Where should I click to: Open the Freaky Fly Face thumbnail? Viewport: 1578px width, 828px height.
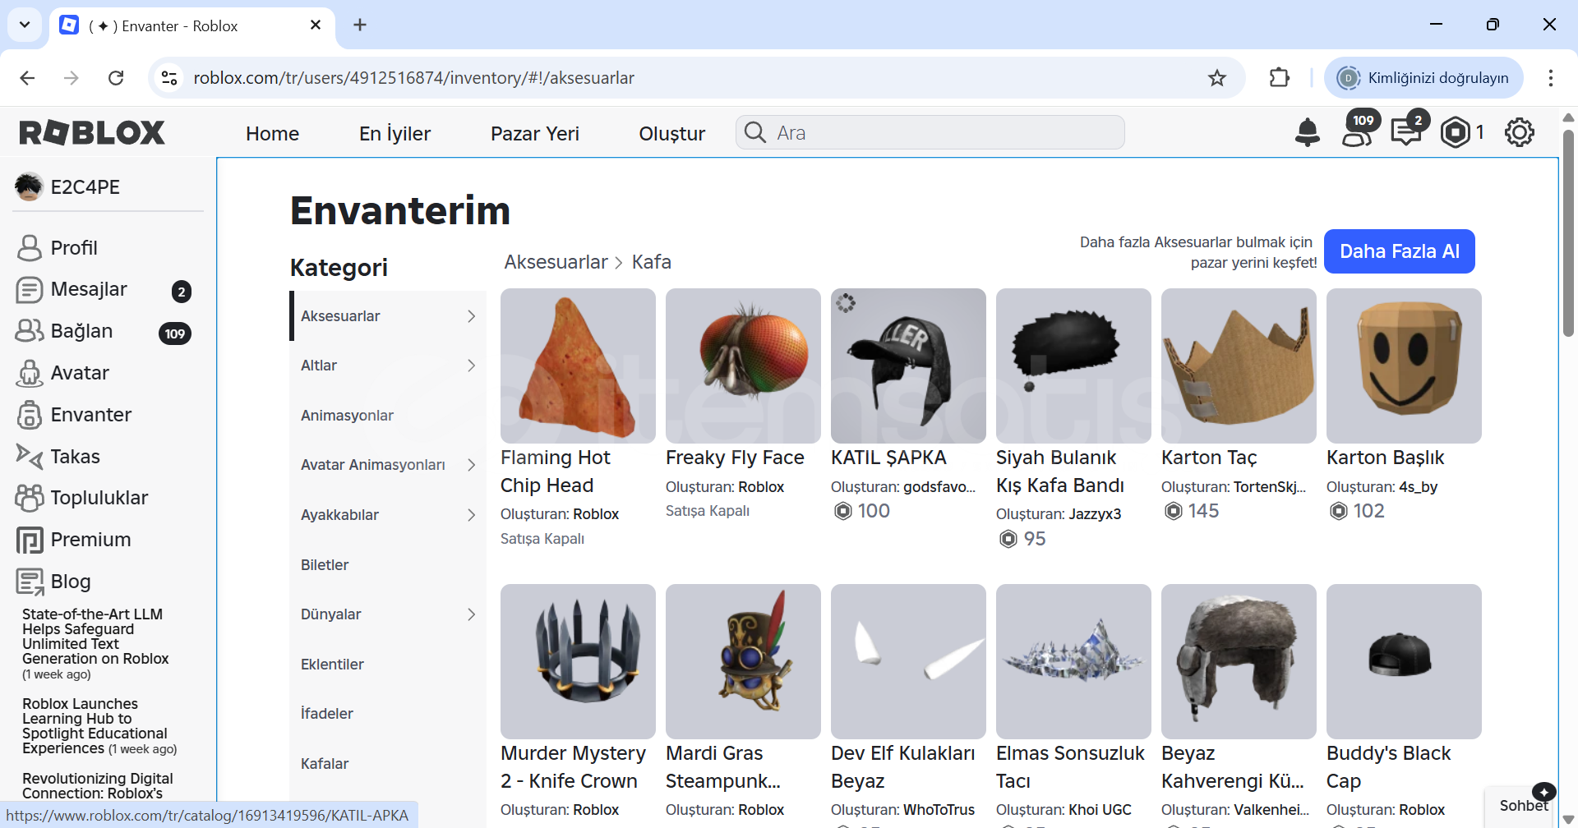743,366
